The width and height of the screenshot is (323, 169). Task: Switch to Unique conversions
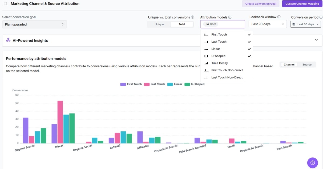tap(159, 24)
